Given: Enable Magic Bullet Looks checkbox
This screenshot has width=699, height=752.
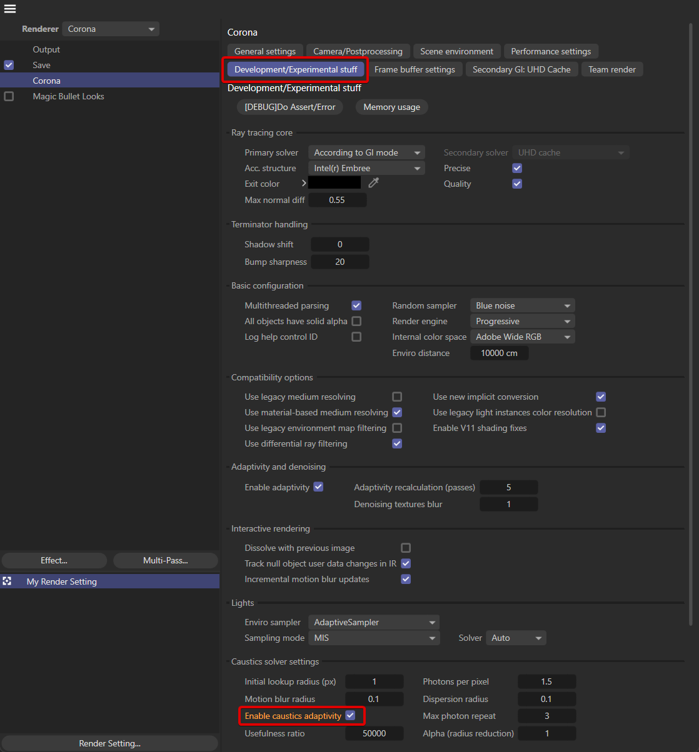Looking at the screenshot, I should pyautogui.click(x=9, y=96).
